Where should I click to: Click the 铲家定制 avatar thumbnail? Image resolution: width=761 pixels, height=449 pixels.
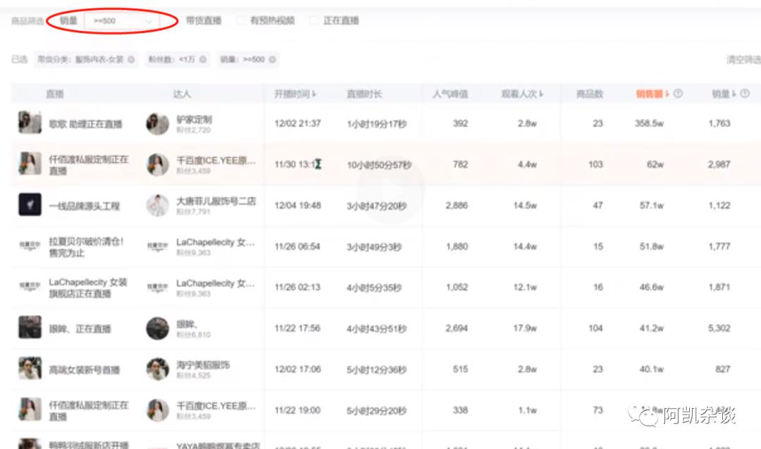156,125
